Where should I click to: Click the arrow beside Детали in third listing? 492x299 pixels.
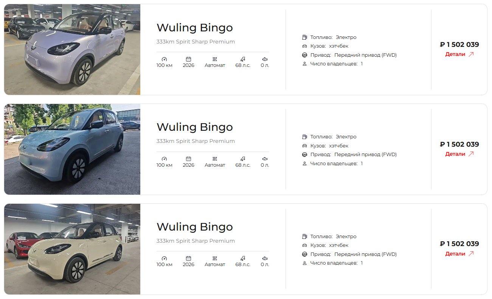point(471,254)
